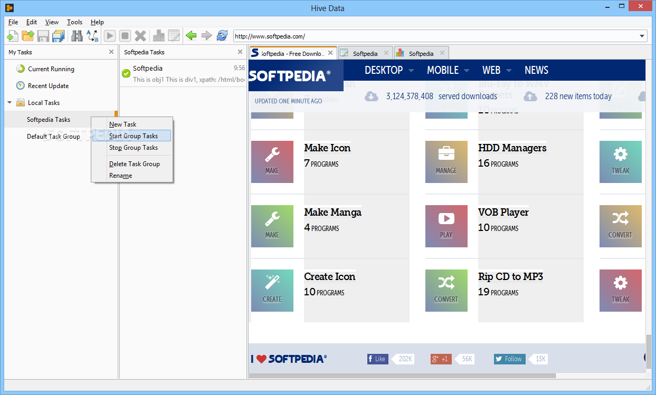This screenshot has width=656, height=395.
Task: Click the Stop toolbar button
Action: [x=125, y=36]
